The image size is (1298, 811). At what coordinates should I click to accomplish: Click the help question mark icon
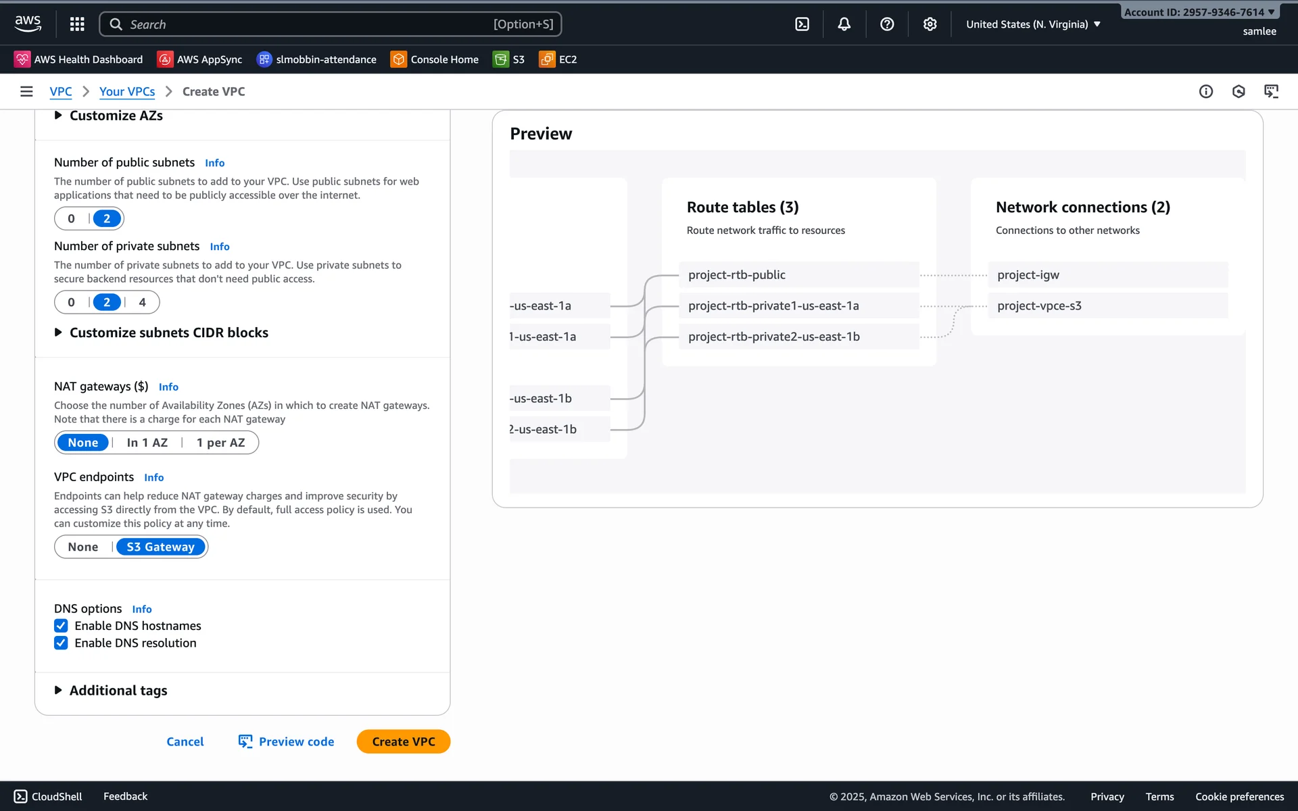pyautogui.click(x=887, y=24)
